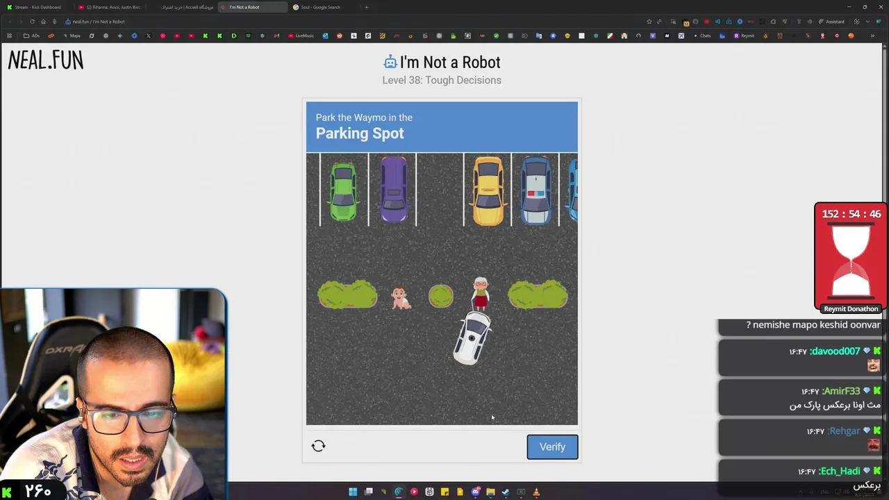889x500 pixels.
Task: Open a new browser tab
Action: [367, 7]
